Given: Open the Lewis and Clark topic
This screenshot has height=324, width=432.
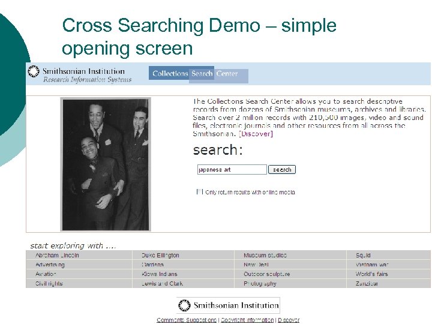Looking at the screenshot, I should pos(162,283).
